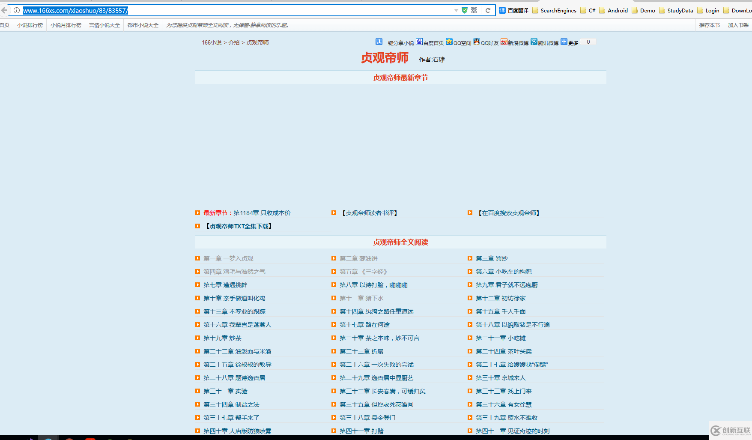Reload the page with refresh button
The image size is (752, 440).
click(488, 10)
